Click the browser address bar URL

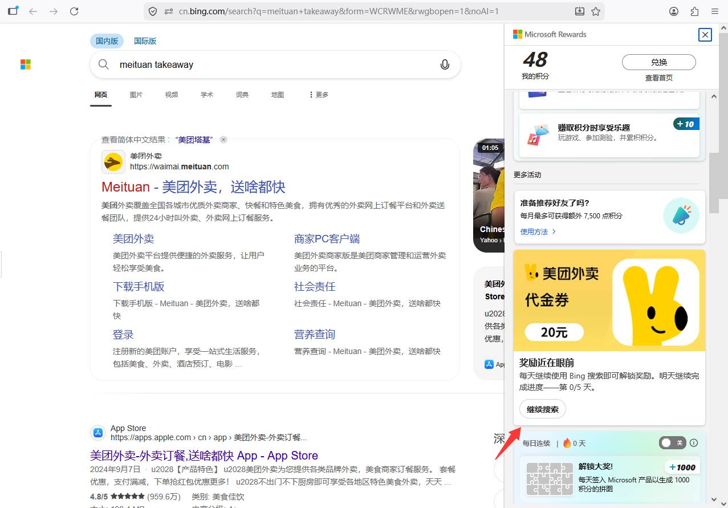(339, 11)
